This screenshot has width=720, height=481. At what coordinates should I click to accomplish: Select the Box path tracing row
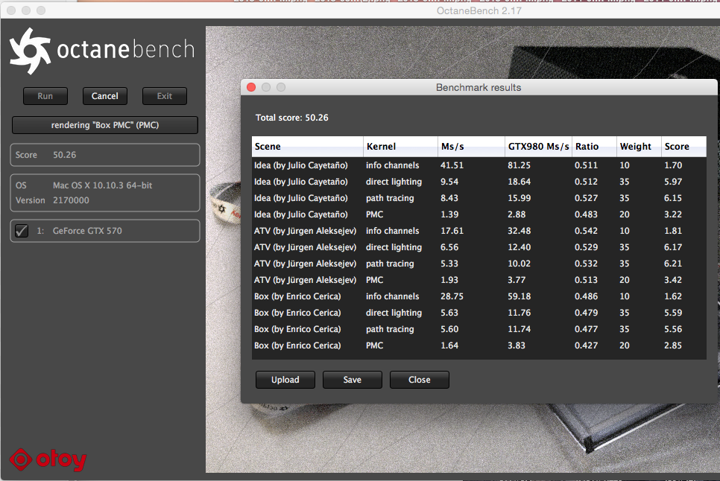point(479,329)
